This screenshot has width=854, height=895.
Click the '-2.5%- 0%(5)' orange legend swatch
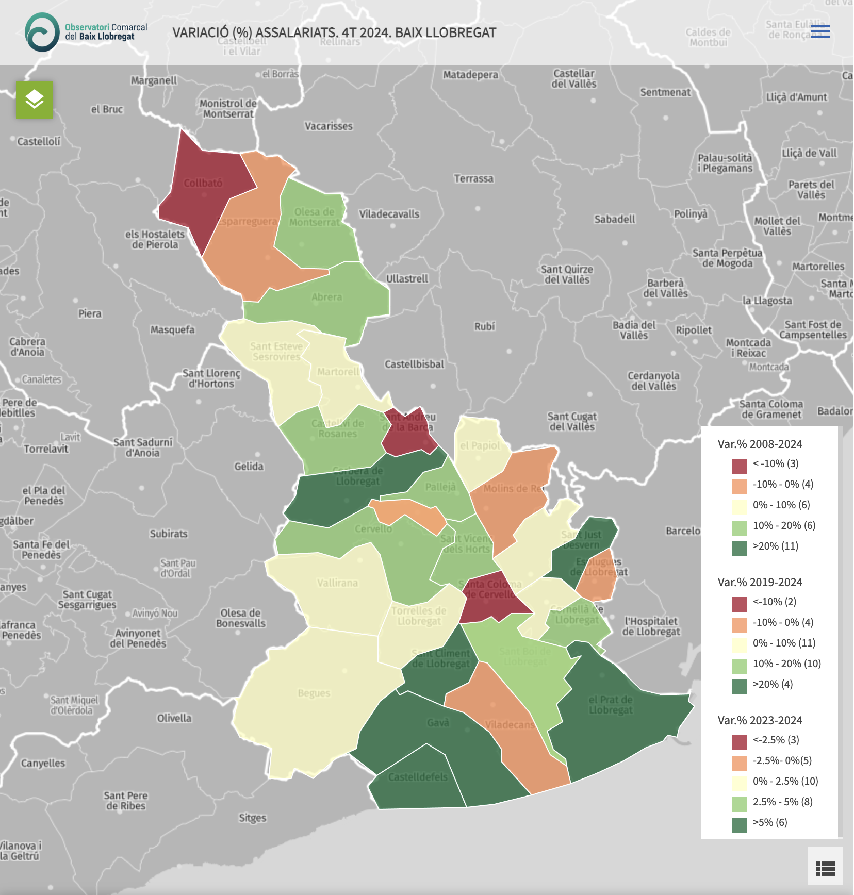[x=739, y=763]
